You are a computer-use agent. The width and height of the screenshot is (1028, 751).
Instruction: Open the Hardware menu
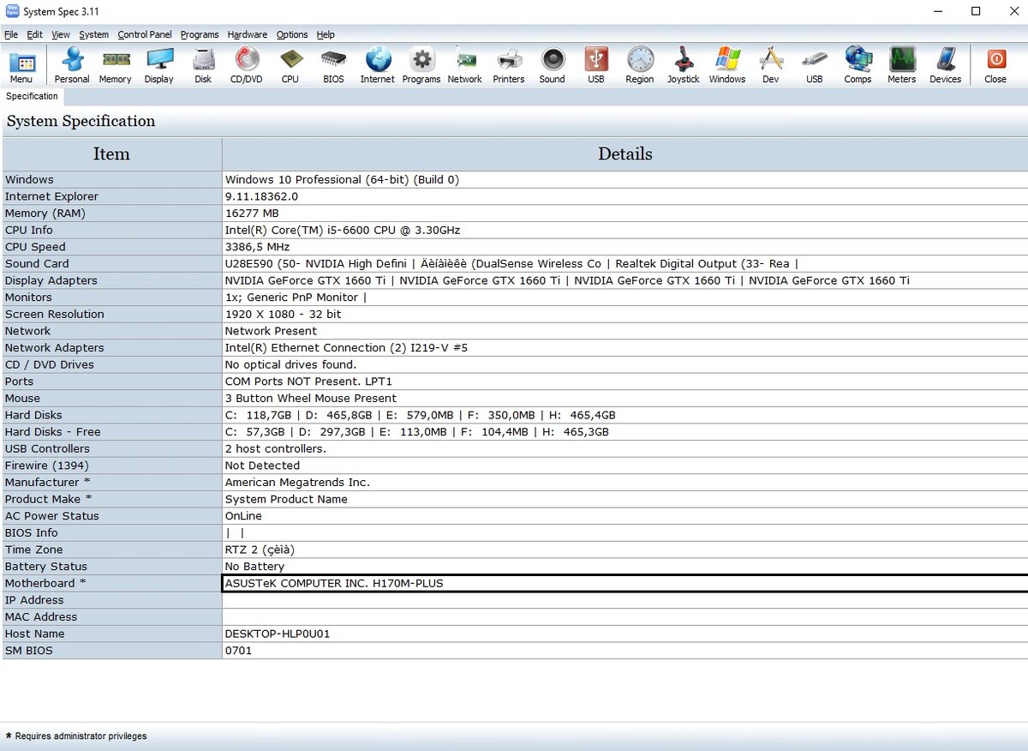248,34
